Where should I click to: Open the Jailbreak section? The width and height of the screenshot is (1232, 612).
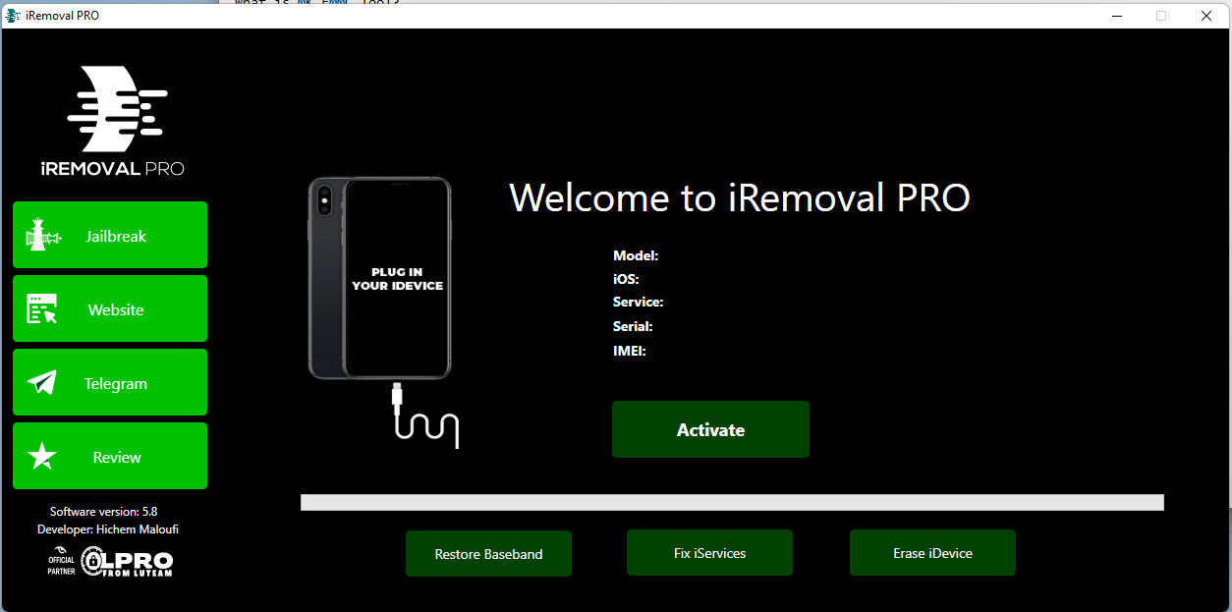coord(109,235)
